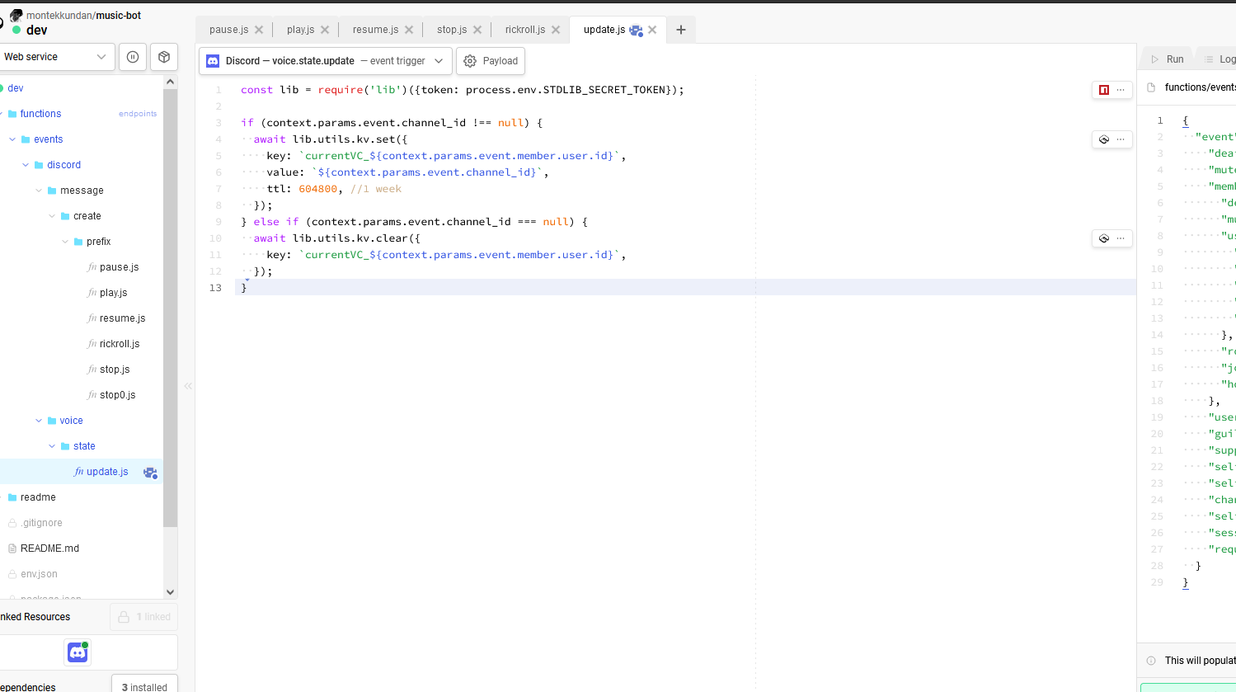Collapse the message folder
The image size is (1236, 692).
pos(39,191)
